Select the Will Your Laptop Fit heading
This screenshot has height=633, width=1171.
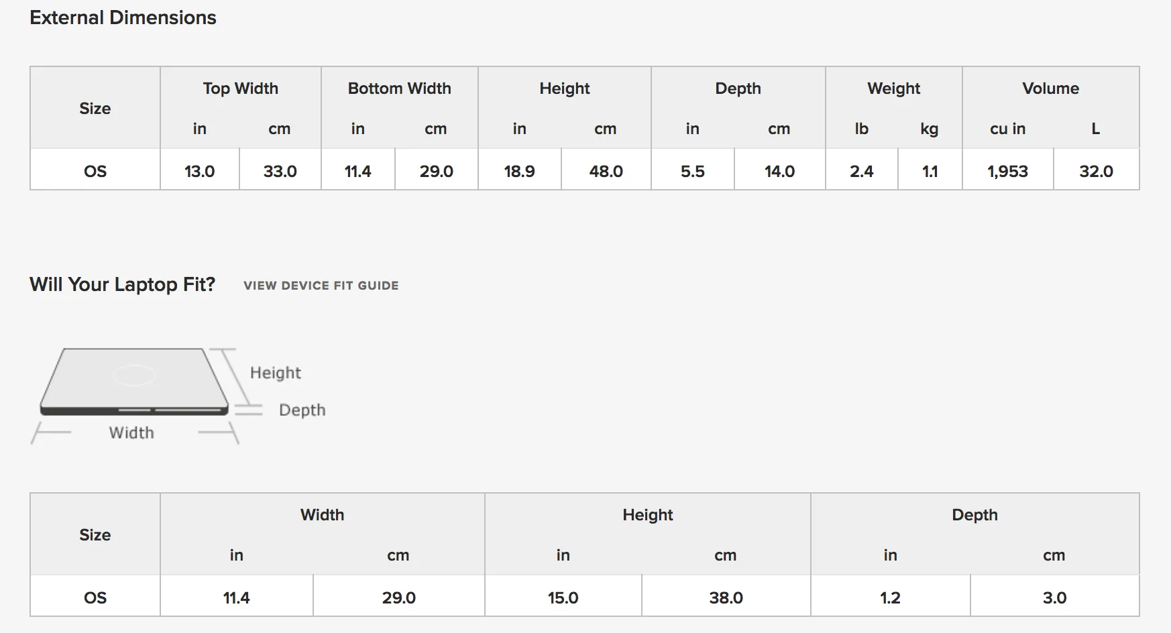[x=123, y=284]
